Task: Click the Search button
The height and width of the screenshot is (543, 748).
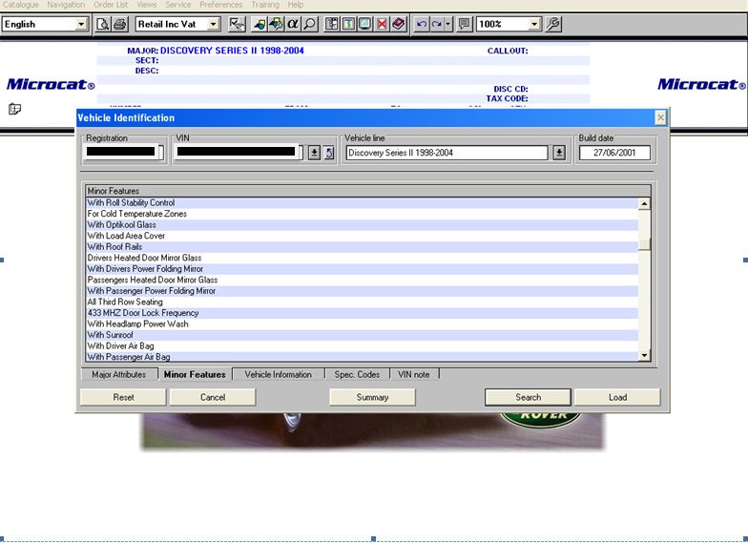Action: (x=529, y=397)
